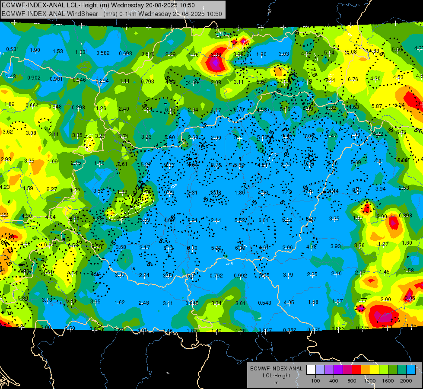Click the wind shear value '0.664'
Image resolution: width=423 pixels, height=389 pixels.
coord(32,105)
